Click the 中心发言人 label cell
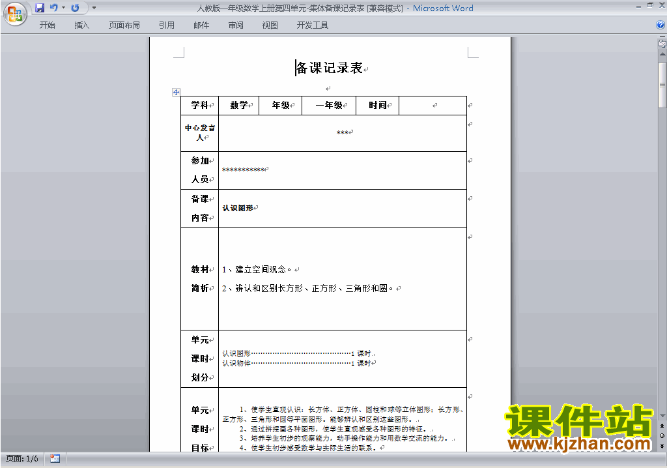The height and width of the screenshot is (468, 667). 199,133
